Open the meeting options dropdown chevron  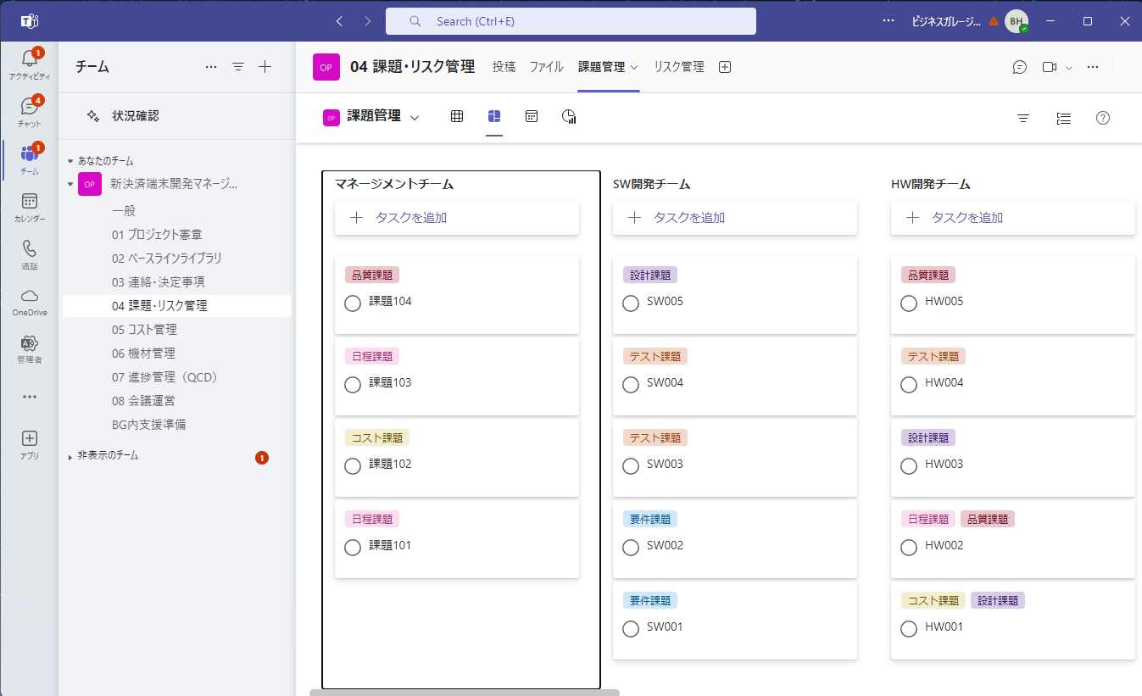click(1069, 68)
